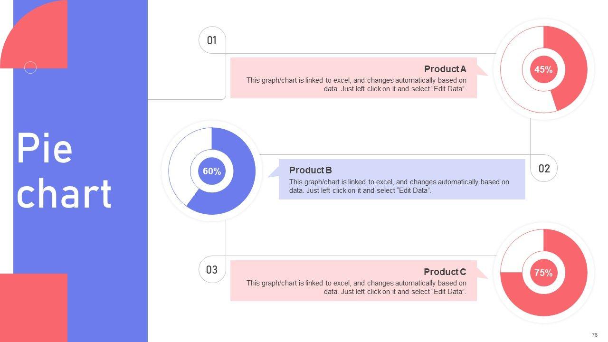
Task: Click the Product A heading
Action: (x=445, y=69)
